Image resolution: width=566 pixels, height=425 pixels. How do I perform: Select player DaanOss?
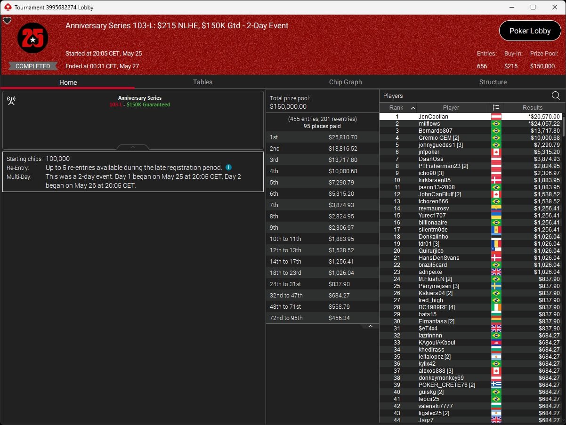tap(471, 159)
